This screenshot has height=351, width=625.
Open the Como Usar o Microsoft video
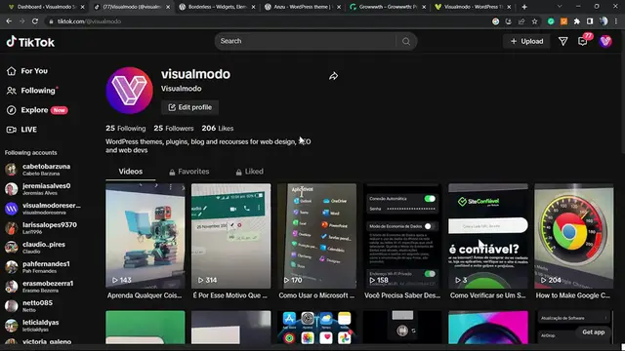pyautogui.click(x=316, y=236)
